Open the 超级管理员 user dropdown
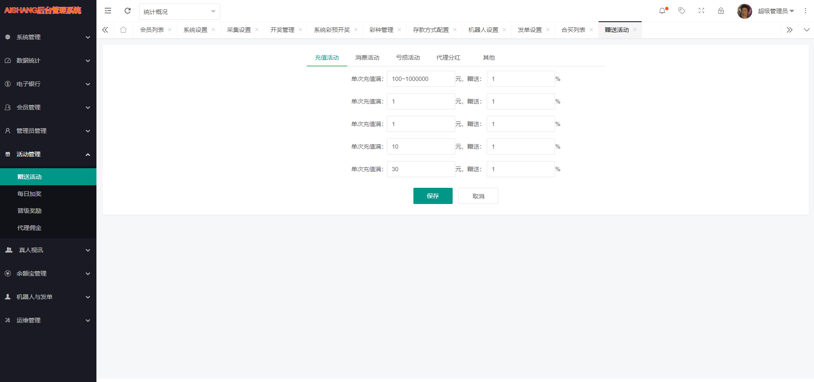814x382 pixels. point(775,11)
